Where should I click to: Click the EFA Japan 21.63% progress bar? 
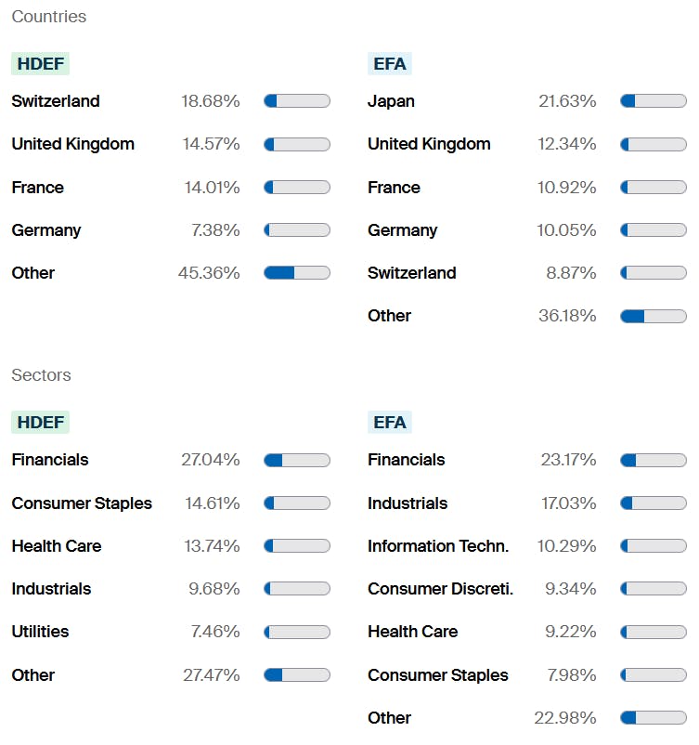(x=654, y=101)
